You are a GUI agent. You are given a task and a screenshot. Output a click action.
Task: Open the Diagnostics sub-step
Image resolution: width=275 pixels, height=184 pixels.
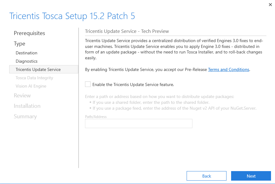pyautogui.click(x=27, y=61)
